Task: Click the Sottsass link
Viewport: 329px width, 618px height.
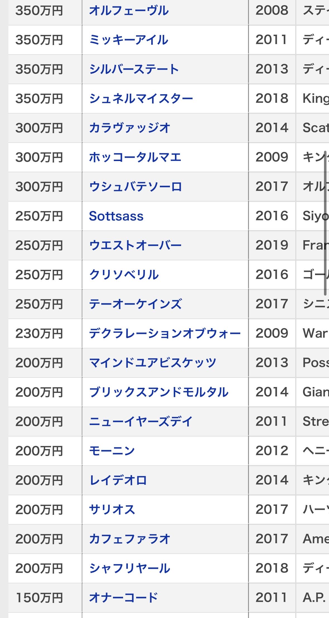Action: coord(116,216)
